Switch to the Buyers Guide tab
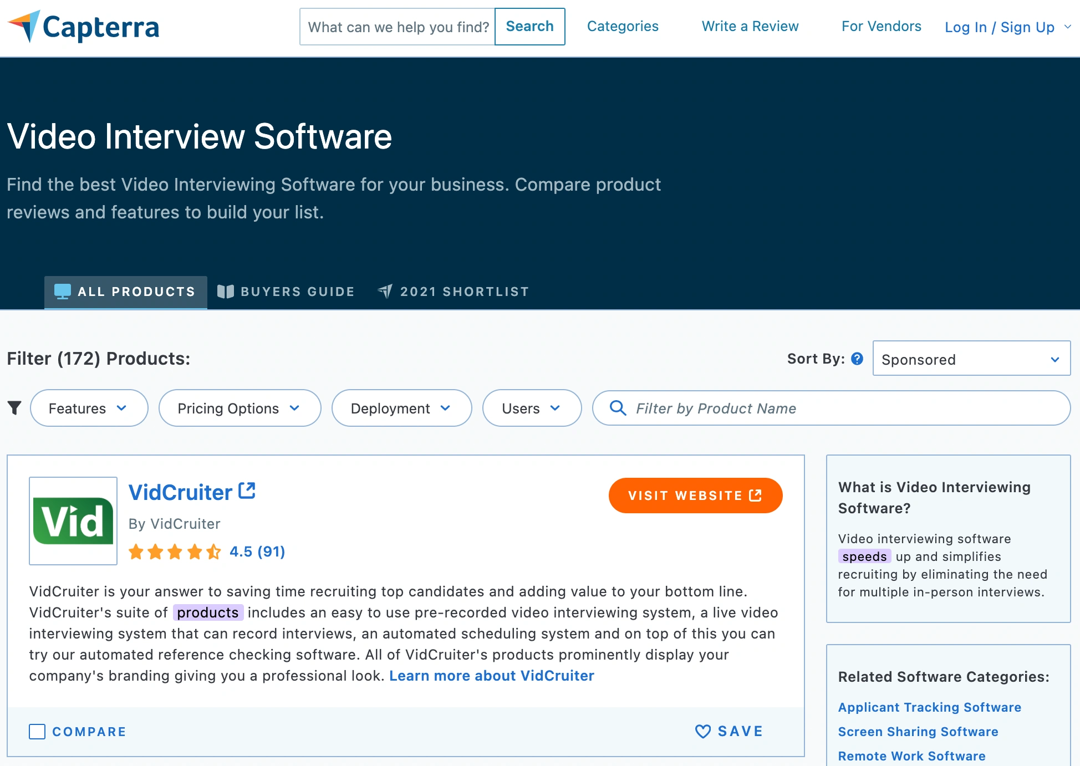The width and height of the screenshot is (1080, 766). coord(286,292)
